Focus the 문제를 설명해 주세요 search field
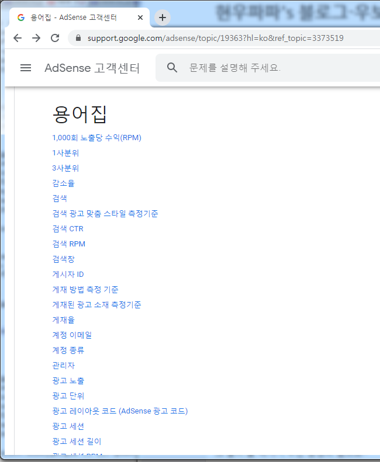The height and width of the screenshot is (462, 380). click(268, 68)
